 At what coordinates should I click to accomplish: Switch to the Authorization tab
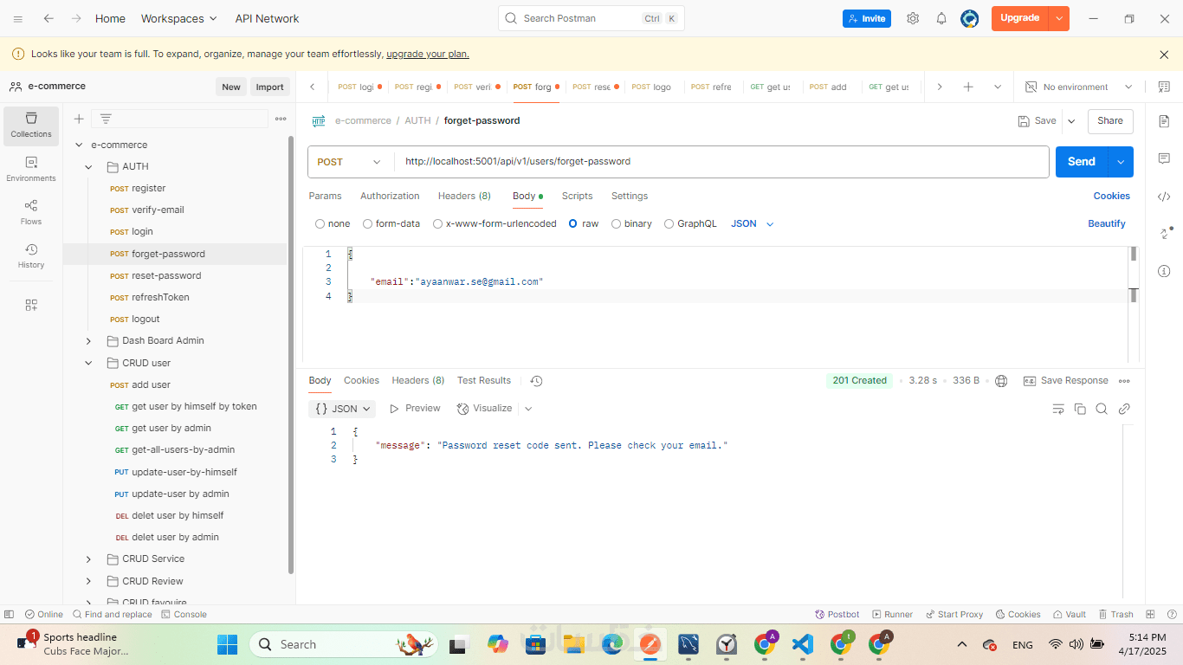tap(390, 197)
